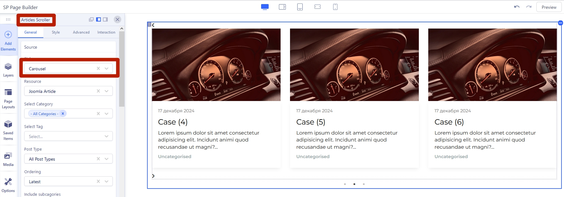This screenshot has width=564, height=197.
Task: Open the Media manager
Action: point(8,159)
